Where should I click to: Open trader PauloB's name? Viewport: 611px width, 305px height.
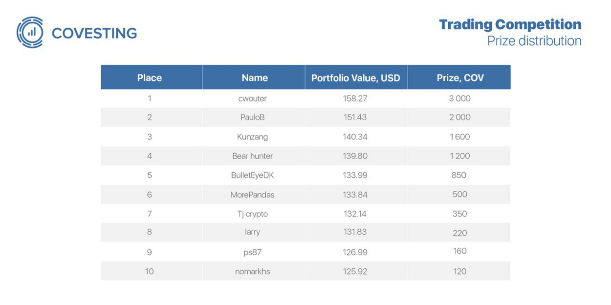coord(252,118)
